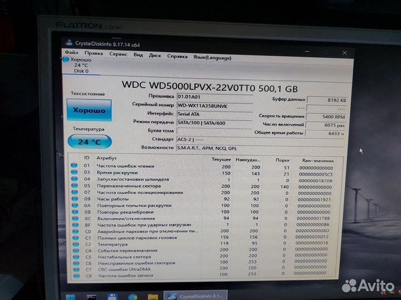Click status circle for Полных циклов парковок головок

pyautogui.click(x=76, y=238)
